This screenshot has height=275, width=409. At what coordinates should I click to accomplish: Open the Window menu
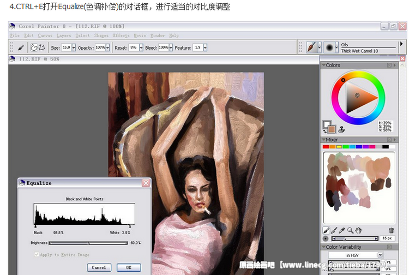(x=157, y=35)
